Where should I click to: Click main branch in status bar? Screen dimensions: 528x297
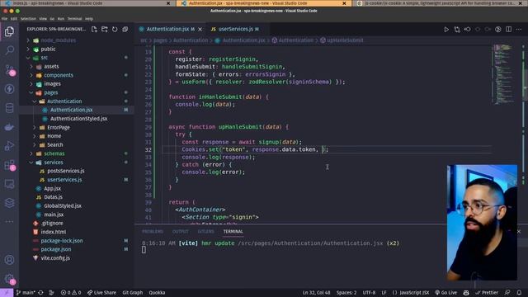[x=26, y=293]
